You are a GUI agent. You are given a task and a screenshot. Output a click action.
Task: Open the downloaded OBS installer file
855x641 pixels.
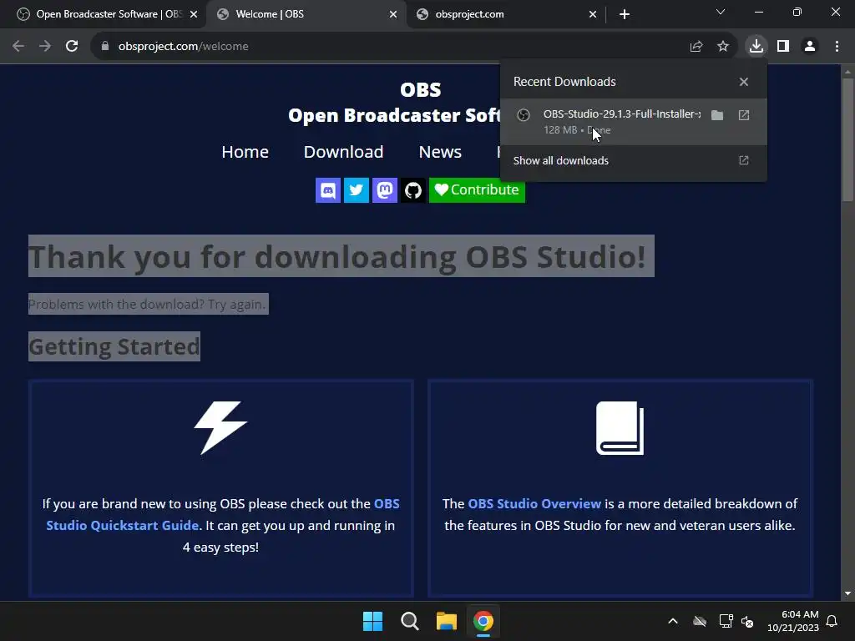coord(744,115)
